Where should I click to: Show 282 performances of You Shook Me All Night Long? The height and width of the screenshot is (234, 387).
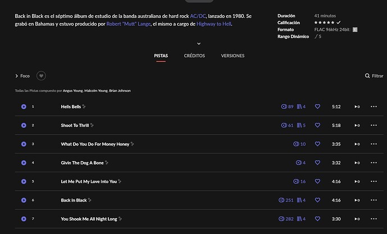pyautogui.click(x=286, y=219)
